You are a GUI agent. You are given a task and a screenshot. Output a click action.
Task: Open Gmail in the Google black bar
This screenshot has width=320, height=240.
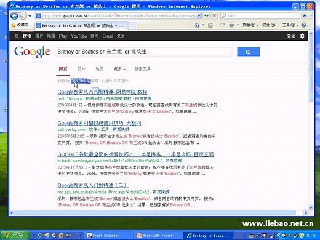108,36
